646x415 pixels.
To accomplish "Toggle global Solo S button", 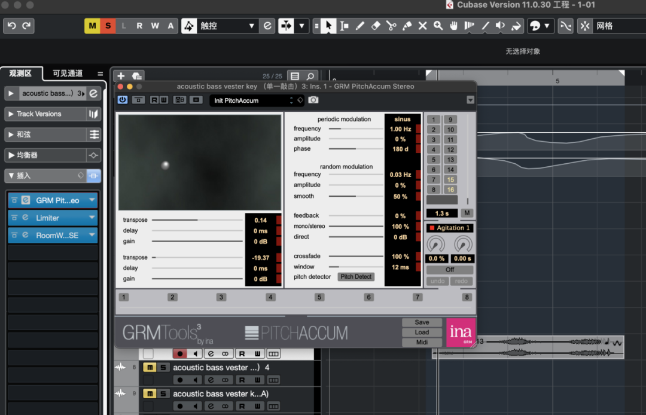I will pos(108,26).
